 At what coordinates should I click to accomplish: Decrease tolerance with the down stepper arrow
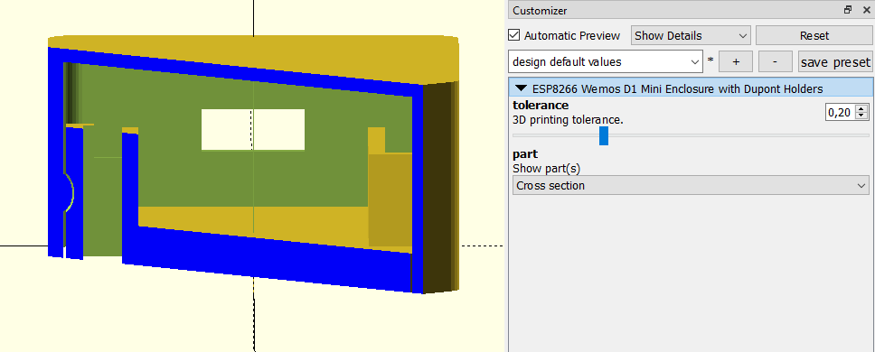coord(862,116)
